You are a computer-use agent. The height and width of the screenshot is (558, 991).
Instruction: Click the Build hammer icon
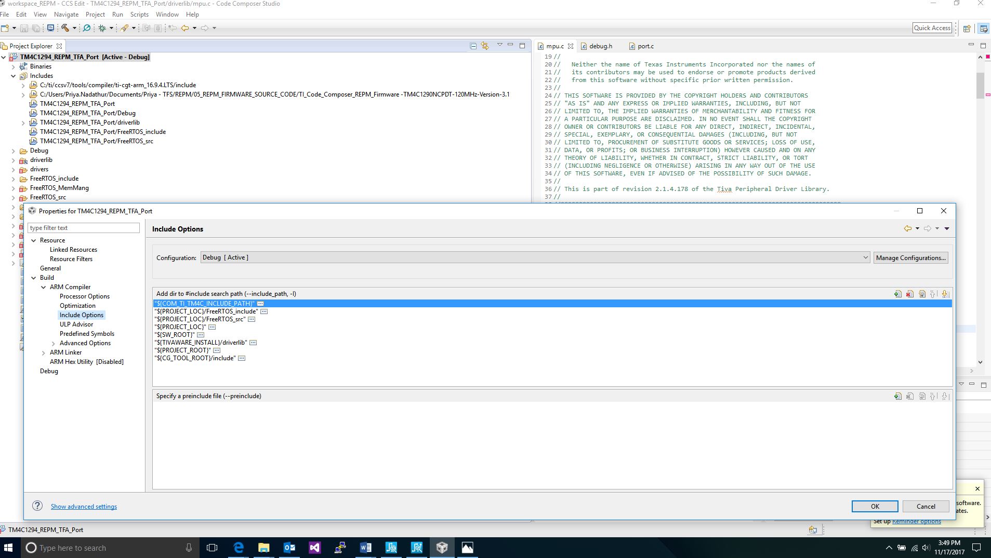pos(65,28)
